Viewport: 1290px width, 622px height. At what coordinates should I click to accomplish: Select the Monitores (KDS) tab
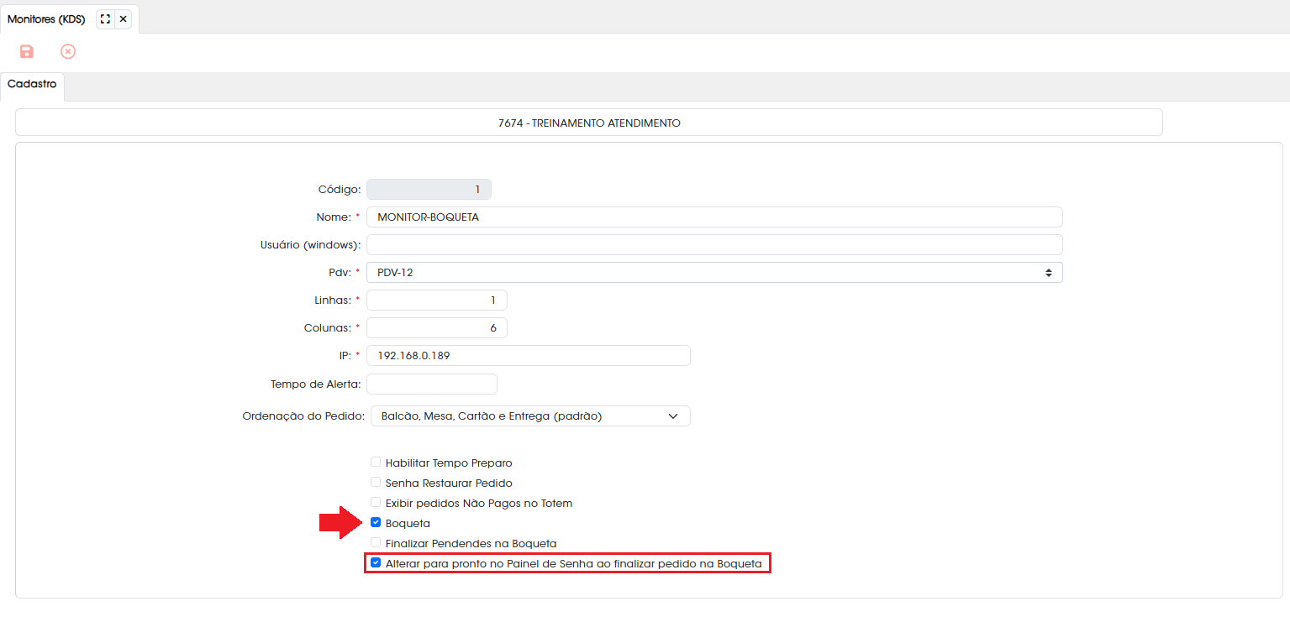46,18
